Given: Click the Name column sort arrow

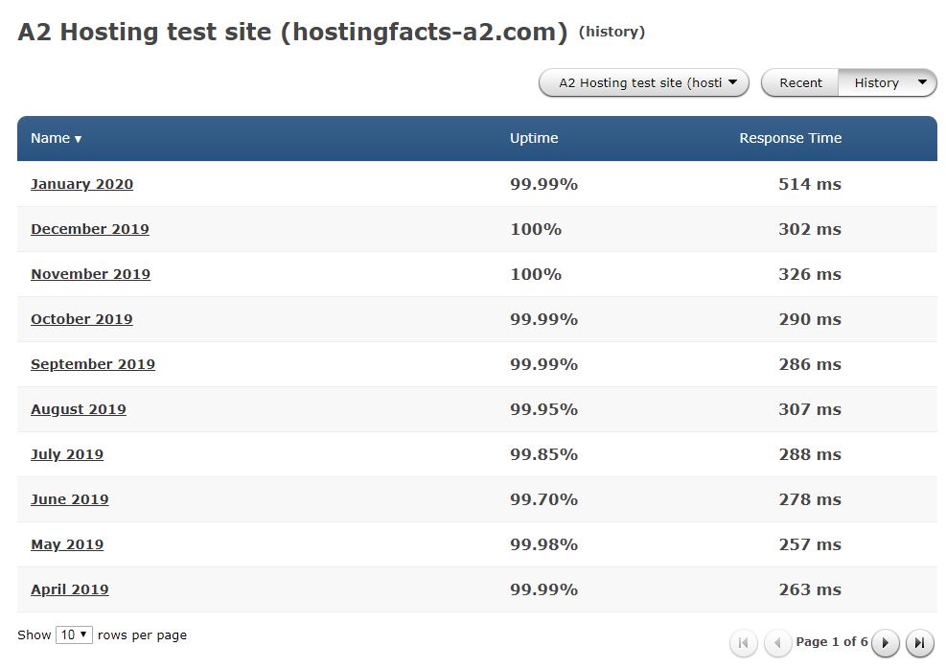Looking at the screenshot, I should [x=78, y=139].
